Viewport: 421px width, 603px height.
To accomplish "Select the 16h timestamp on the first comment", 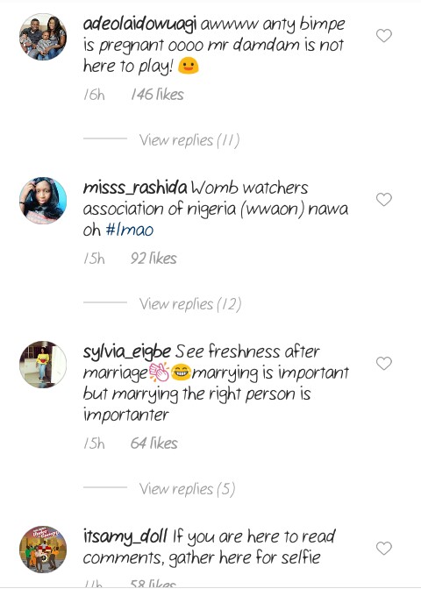I will [x=94, y=95].
